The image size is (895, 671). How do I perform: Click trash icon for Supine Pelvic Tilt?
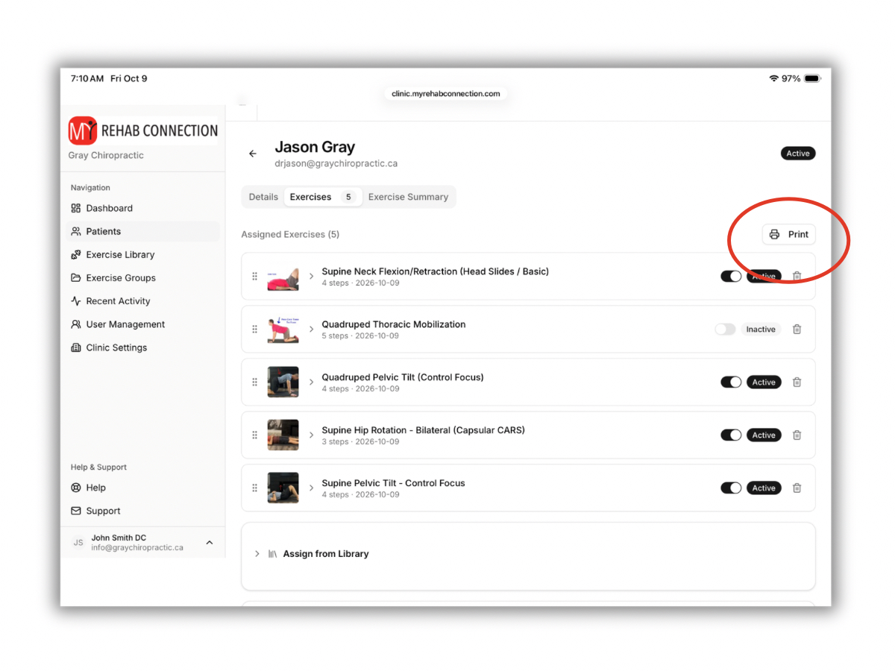click(x=797, y=488)
